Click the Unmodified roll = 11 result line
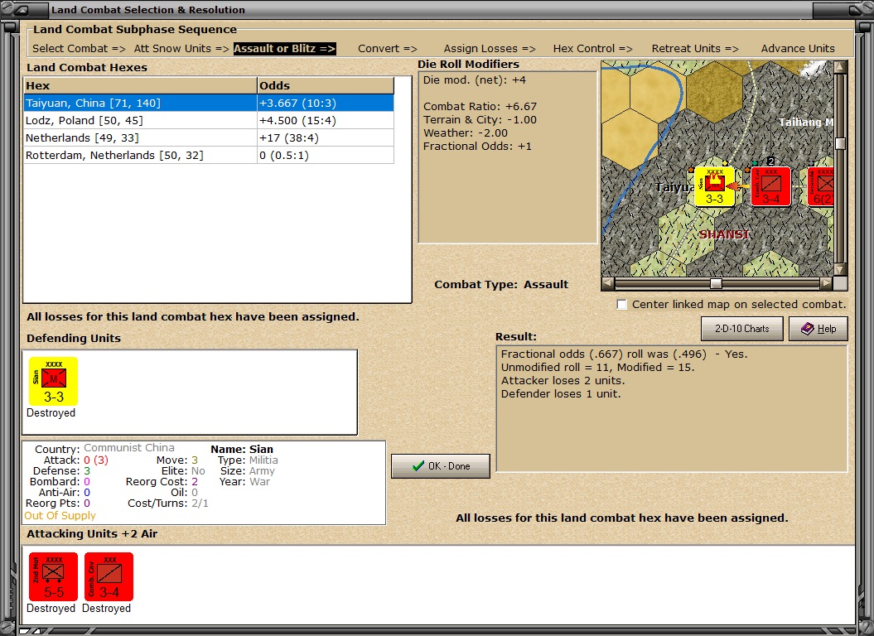 coord(597,368)
